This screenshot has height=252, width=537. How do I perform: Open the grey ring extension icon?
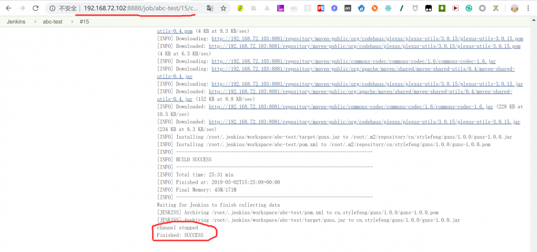click(x=482, y=8)
